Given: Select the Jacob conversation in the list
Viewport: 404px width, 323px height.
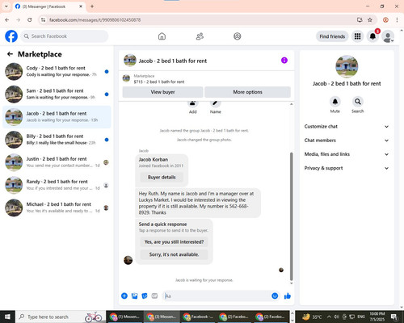Looking at the screenshot, I should (57, 117).
